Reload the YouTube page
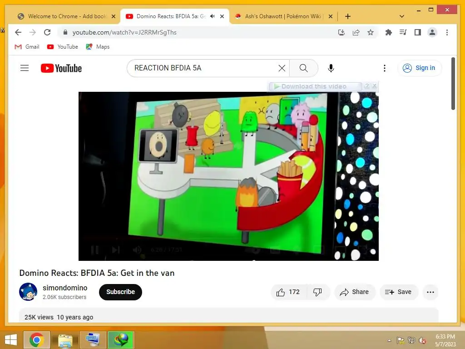Screen dimensions: 465x349 pyautogui.click(x=47, y=32)
